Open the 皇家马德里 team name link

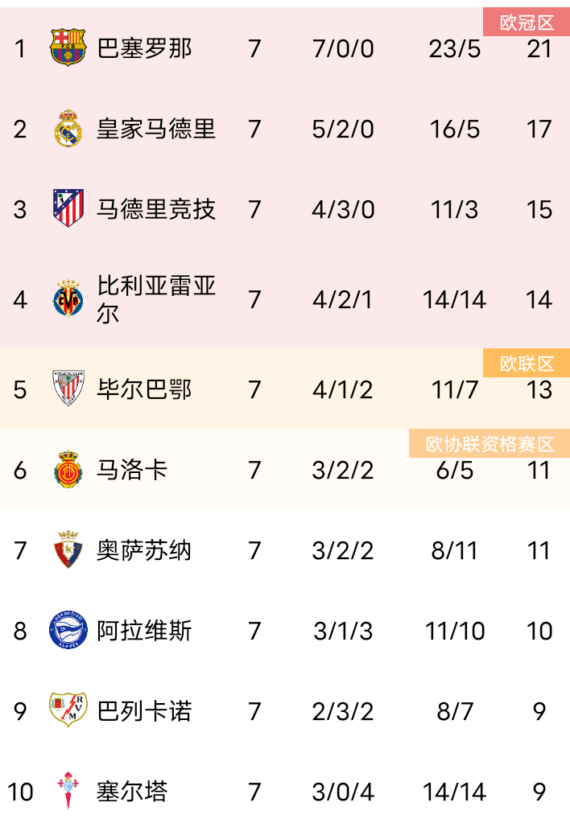pos(156,129)
